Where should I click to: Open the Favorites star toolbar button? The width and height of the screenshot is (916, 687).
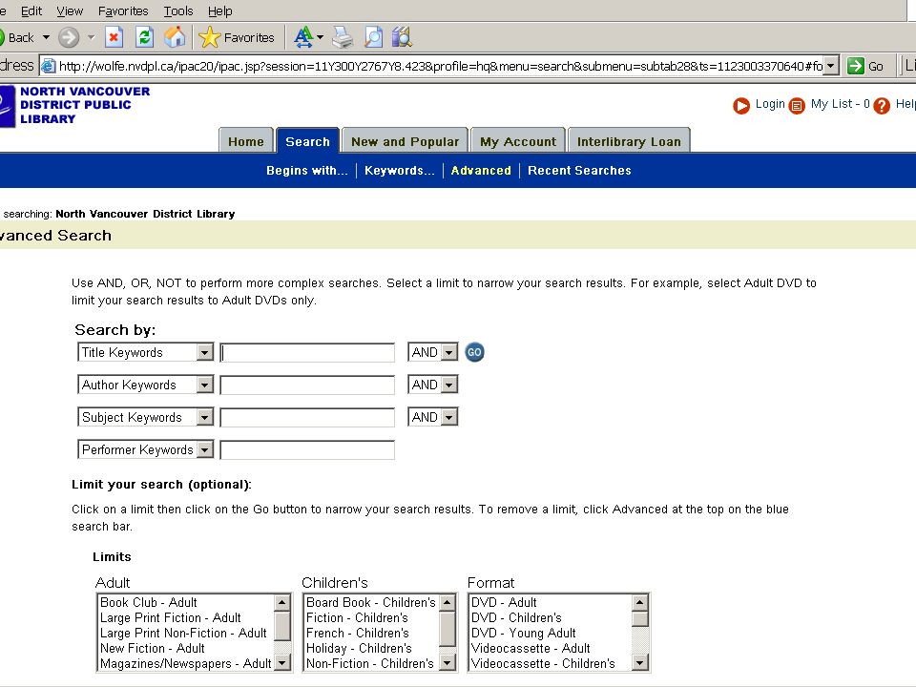(x=237, y=37)
